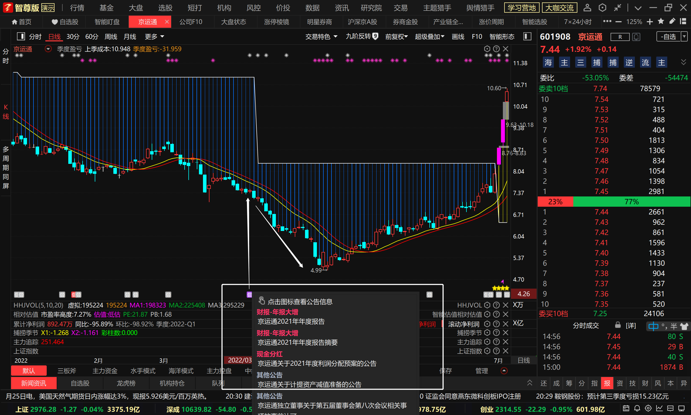691x415 pixels.
Task: Click the double chevron up icon near 还
Action: click(529, 383)
